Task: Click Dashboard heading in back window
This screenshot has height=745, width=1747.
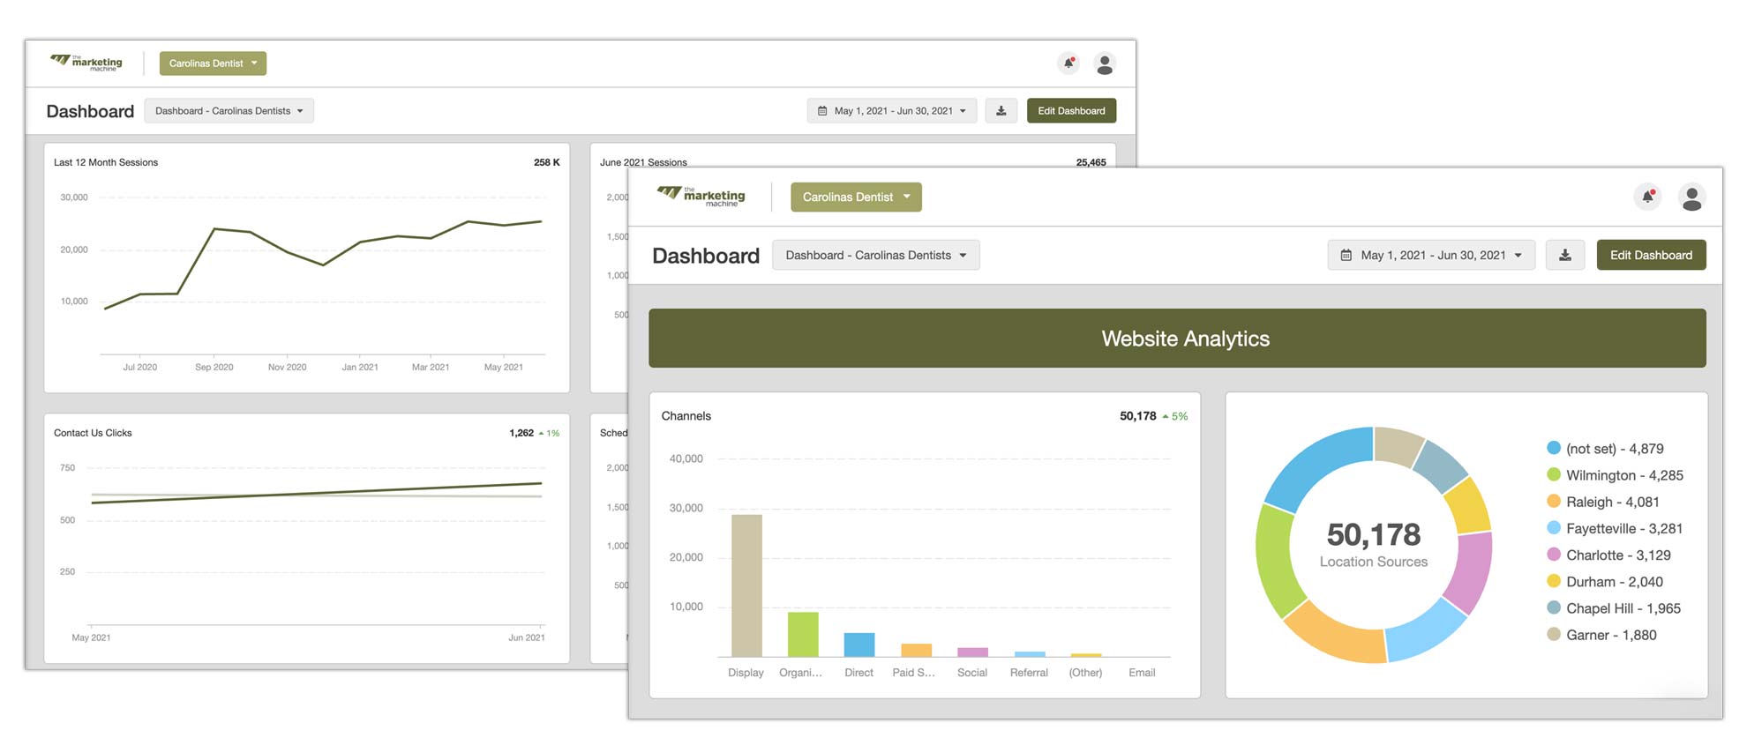Action: coord(90,111)
